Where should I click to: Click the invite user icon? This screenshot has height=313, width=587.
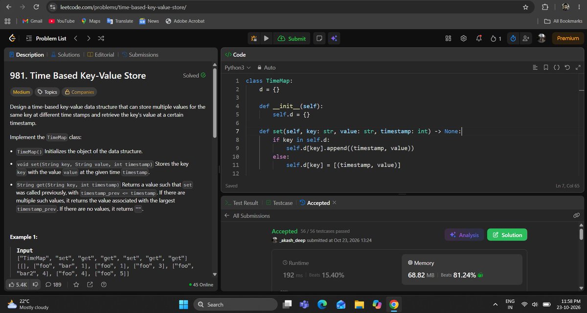[x=526, y=38]
